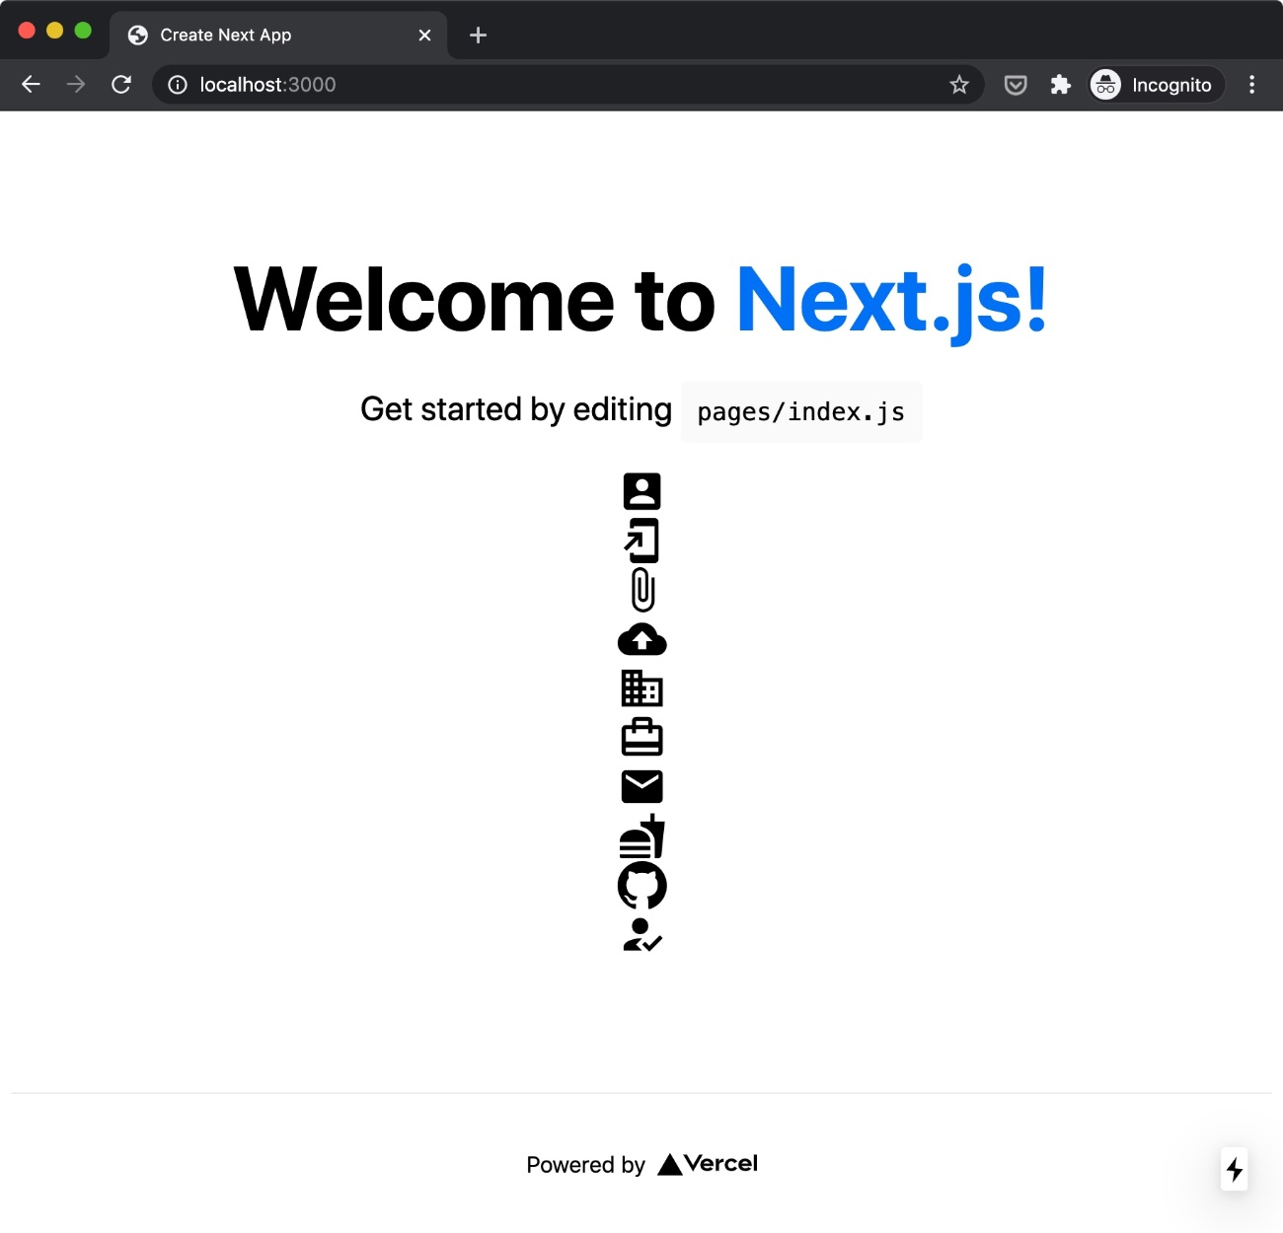Go back using the browser back arrow
1283x1233 pixels.
[31, 85]
